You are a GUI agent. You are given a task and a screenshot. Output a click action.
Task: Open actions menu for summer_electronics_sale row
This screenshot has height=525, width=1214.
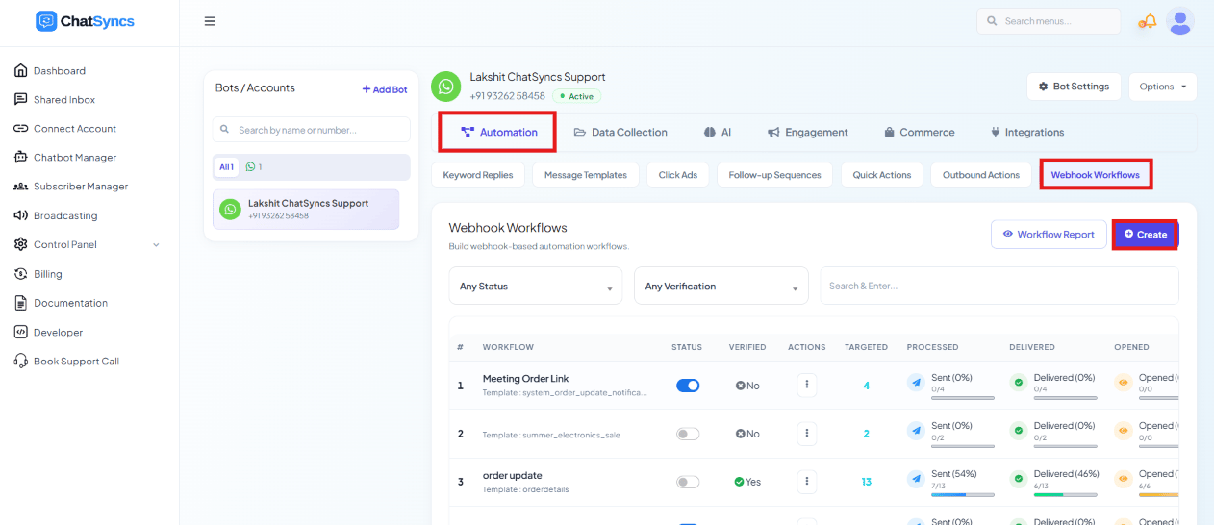pos(807,434)
